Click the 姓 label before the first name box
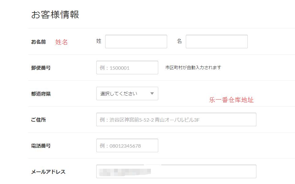 click(99, 41)
